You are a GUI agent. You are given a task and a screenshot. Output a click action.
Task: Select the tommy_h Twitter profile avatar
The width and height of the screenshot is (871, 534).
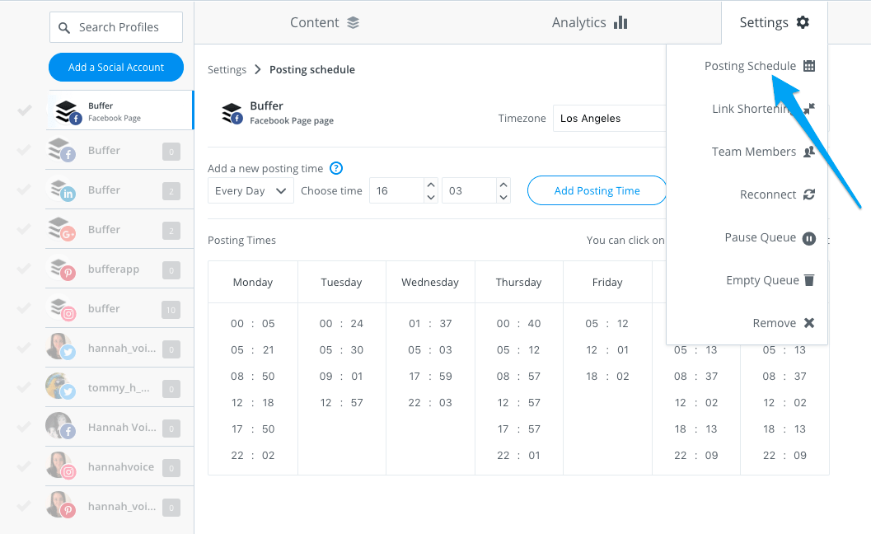click(60, 386)
